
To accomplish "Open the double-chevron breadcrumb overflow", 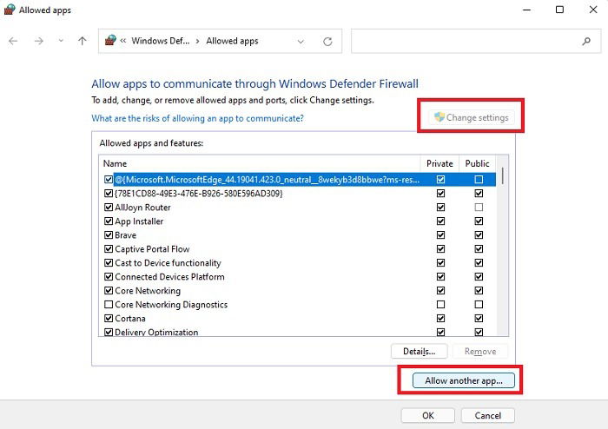I will coord(123,41).
